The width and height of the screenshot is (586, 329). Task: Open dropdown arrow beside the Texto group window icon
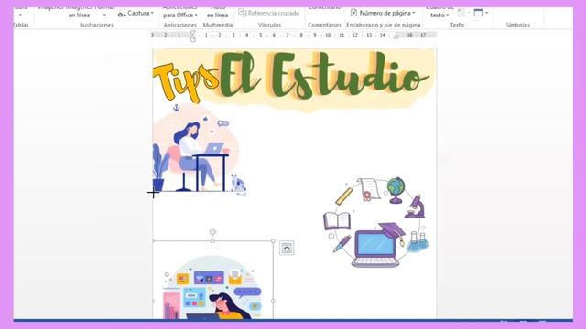[486, 13]
